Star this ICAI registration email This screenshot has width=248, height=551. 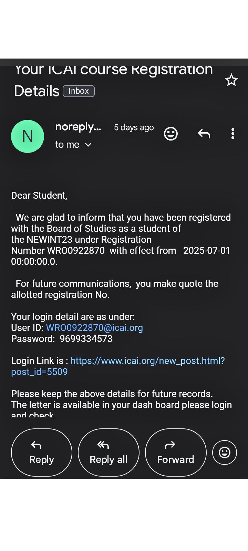[231, 80]
